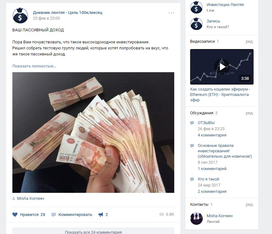The height and width of the screenshot is (234, 272).
Task: Edit the Видеозаписи section via ред.
Action: 249,41
